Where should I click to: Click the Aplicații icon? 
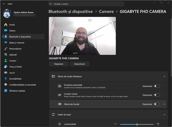point(6,55)
